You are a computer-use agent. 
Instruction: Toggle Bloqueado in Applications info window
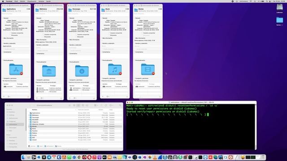click(x=10, y=35)
